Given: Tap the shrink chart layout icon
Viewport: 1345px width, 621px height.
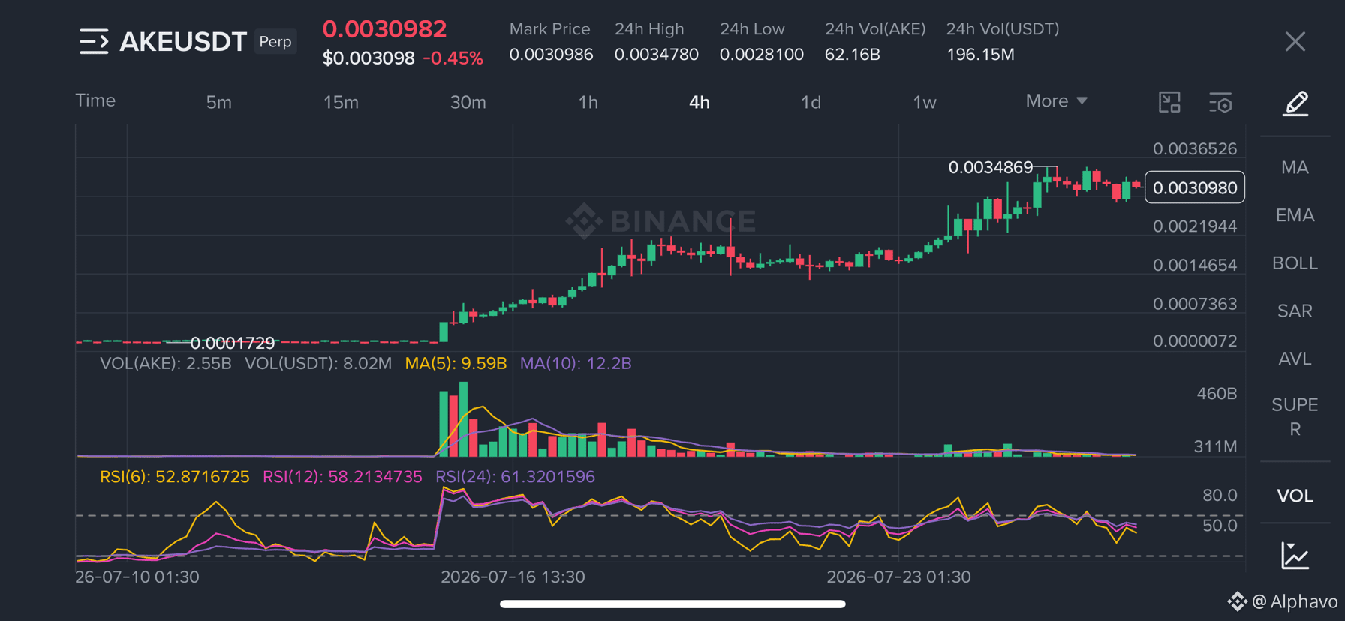Looking at the screenshot, I should click(x=1169, y=102).
